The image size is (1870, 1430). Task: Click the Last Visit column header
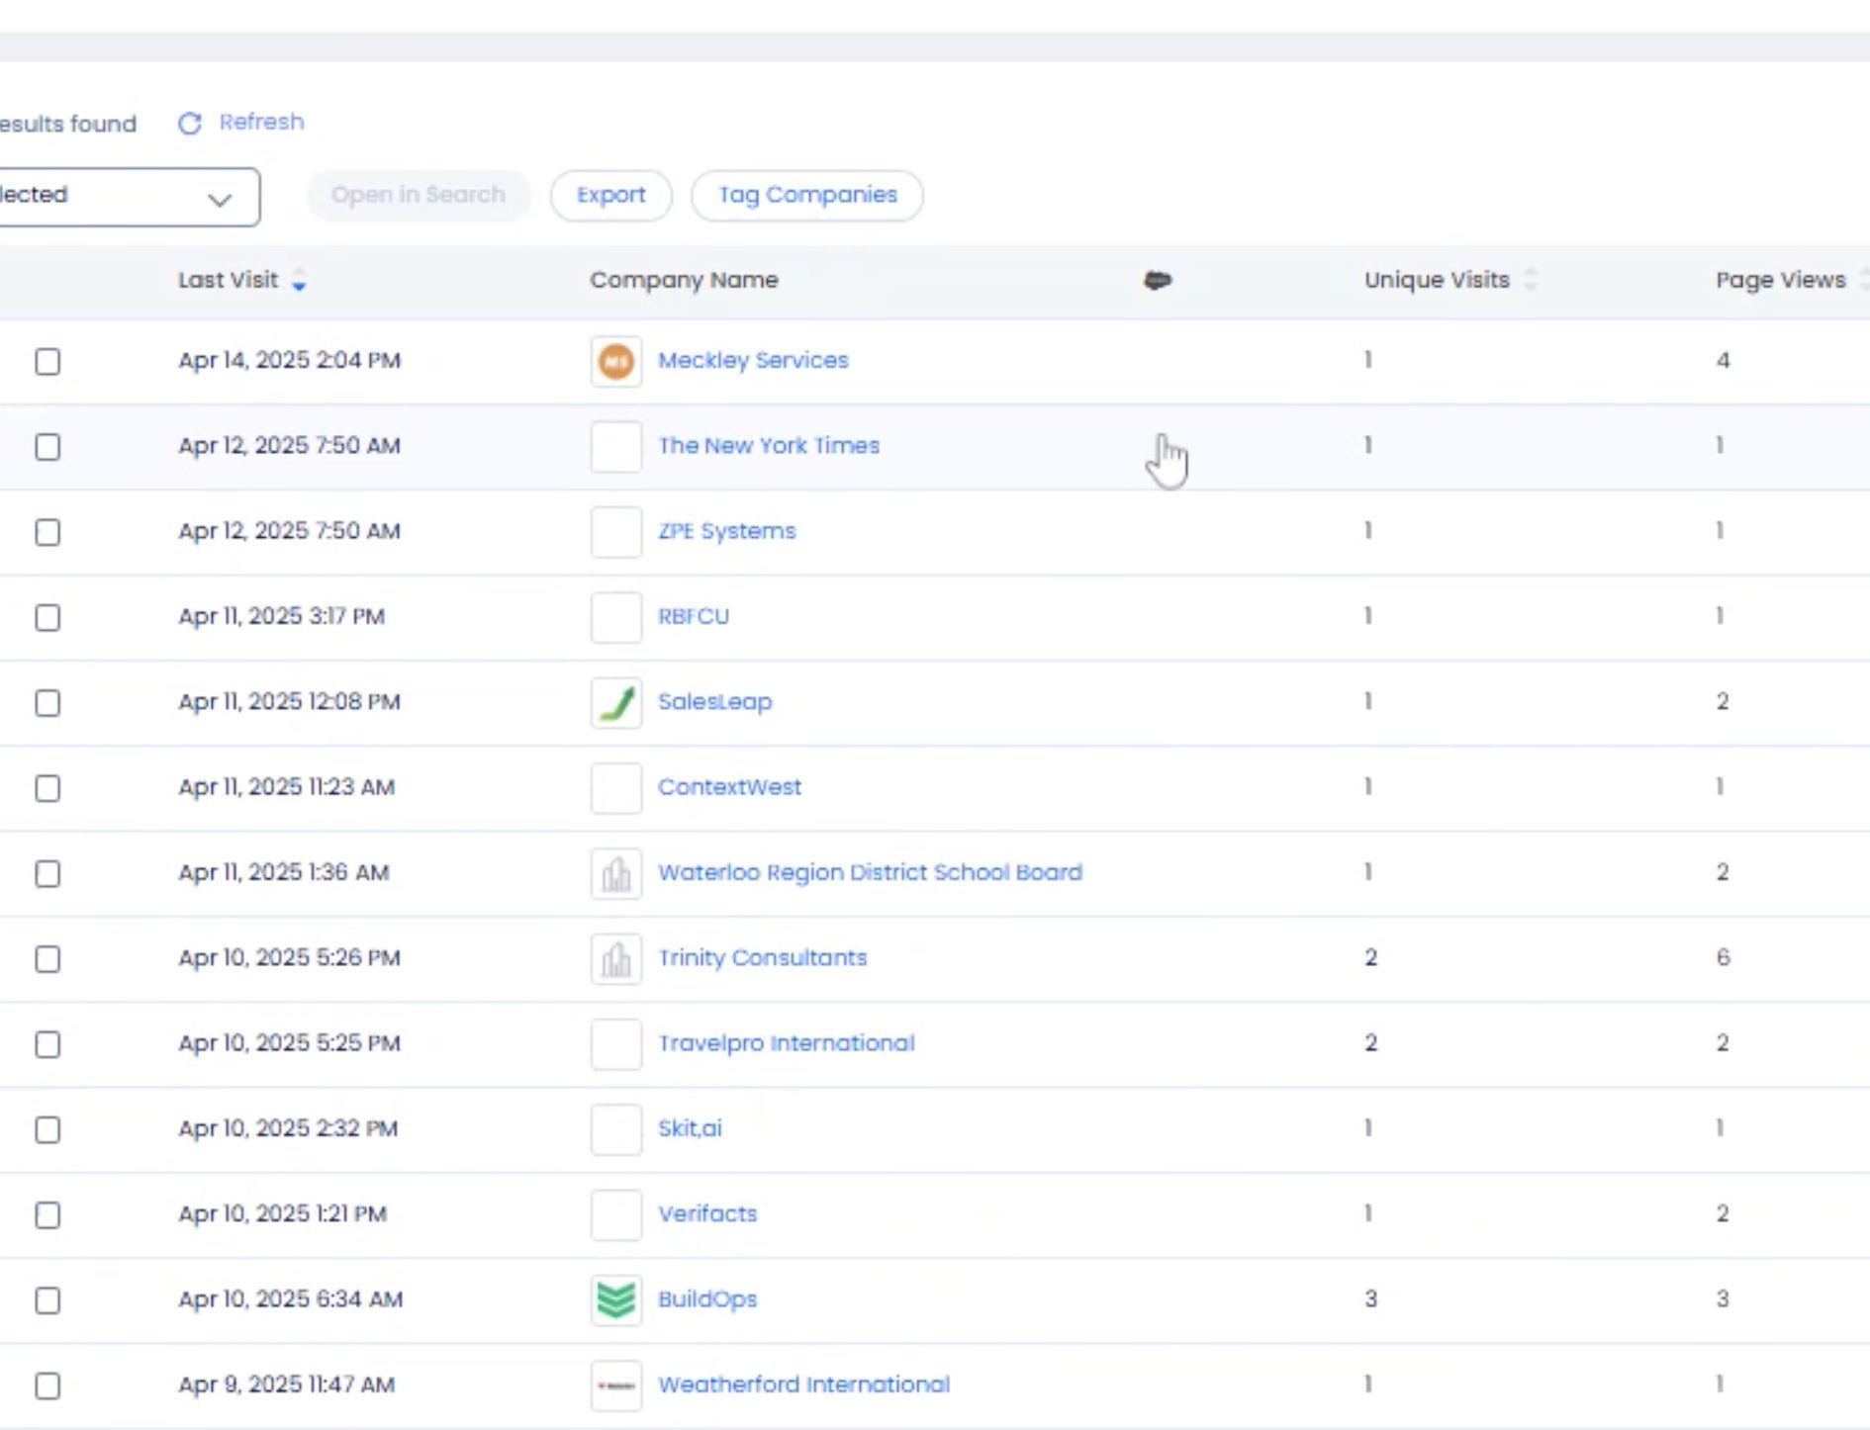(228, 280)
